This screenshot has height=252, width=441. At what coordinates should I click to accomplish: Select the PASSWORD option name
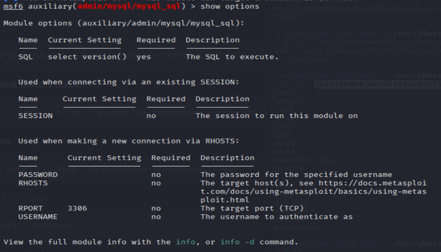tap(38, 175)
